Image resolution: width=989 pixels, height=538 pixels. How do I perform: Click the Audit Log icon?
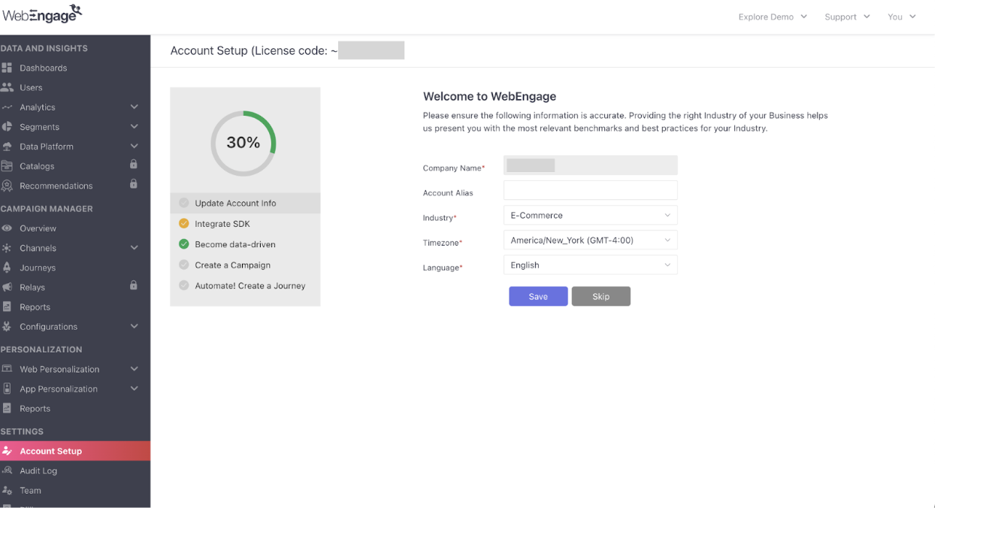(7, 470)
